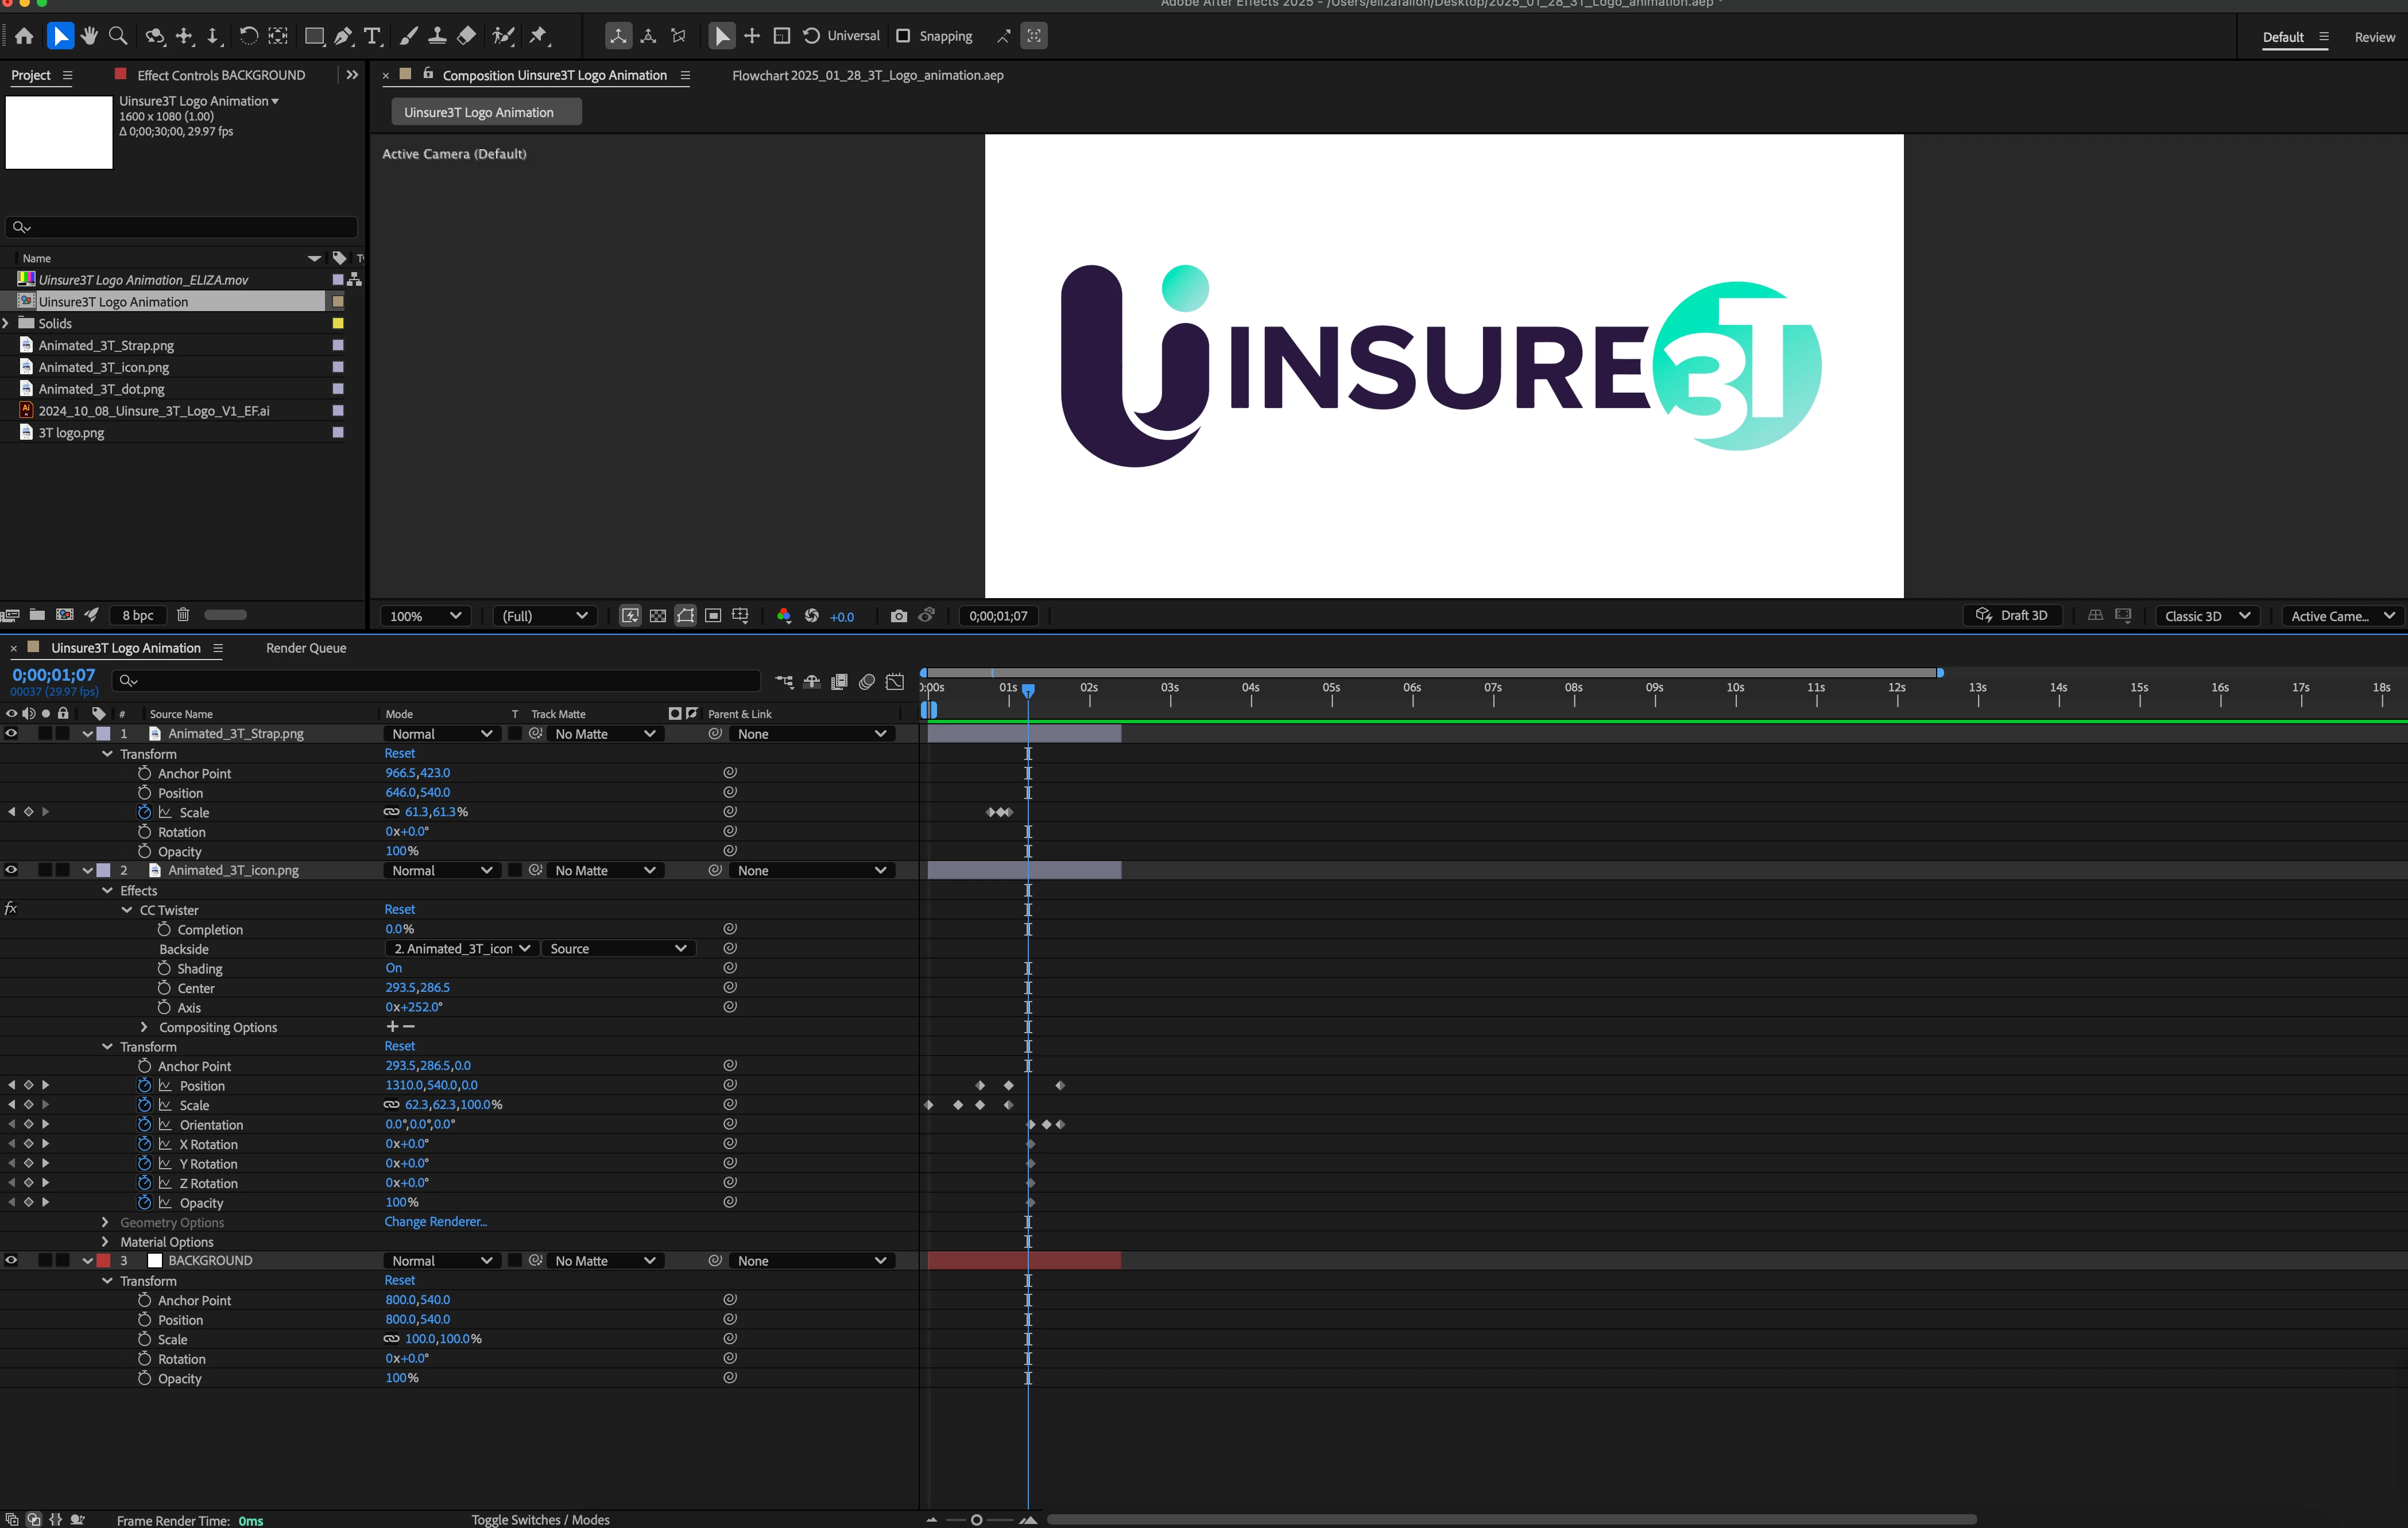Image resolution: width=2408 pixels, height=1528 pixels.
Task: Switch to the Review workspace
Action: [x=2374, y=37]
